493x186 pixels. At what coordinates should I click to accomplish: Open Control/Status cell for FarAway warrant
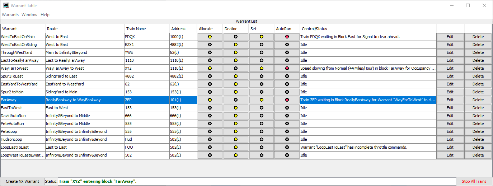click(x=368, y=100)
